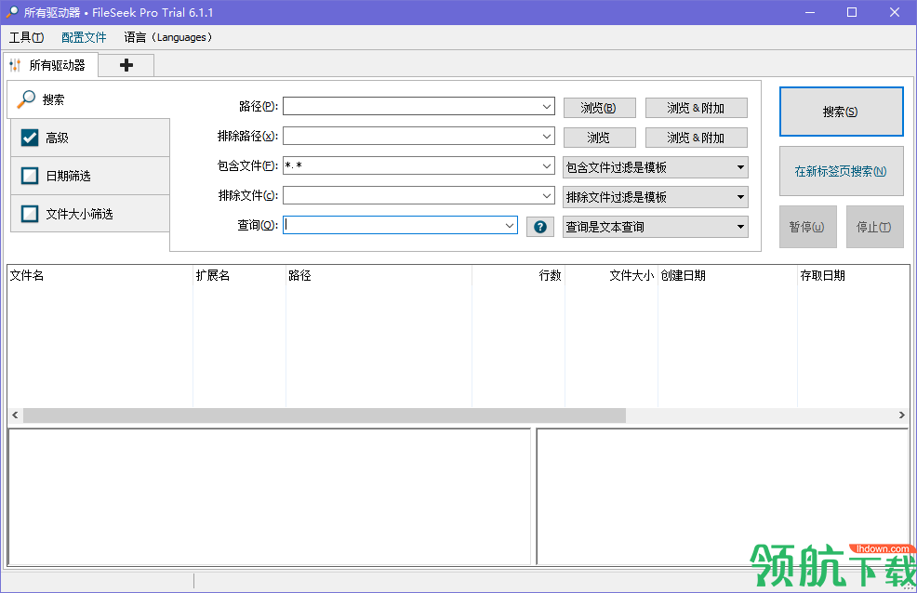Sort by 文件大小 column header
The width and height of the screenshot is (917, 593).
[611, 275]
